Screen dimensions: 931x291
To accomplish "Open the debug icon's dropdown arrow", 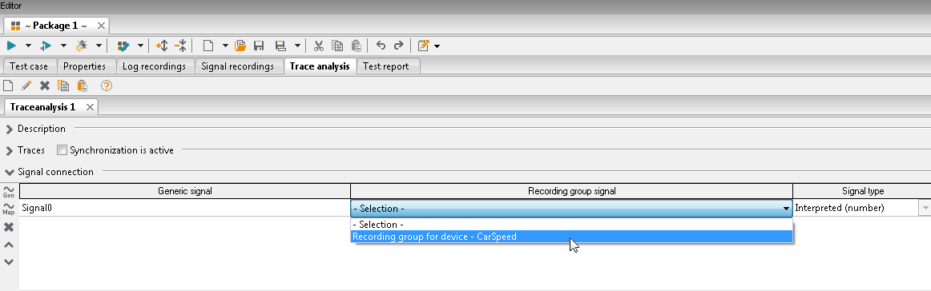I will (x=99, y=46).
